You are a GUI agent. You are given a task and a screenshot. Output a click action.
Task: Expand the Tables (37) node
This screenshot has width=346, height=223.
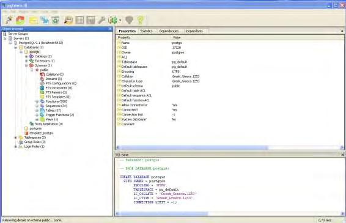pyautogui.click(x=37, y=111)
